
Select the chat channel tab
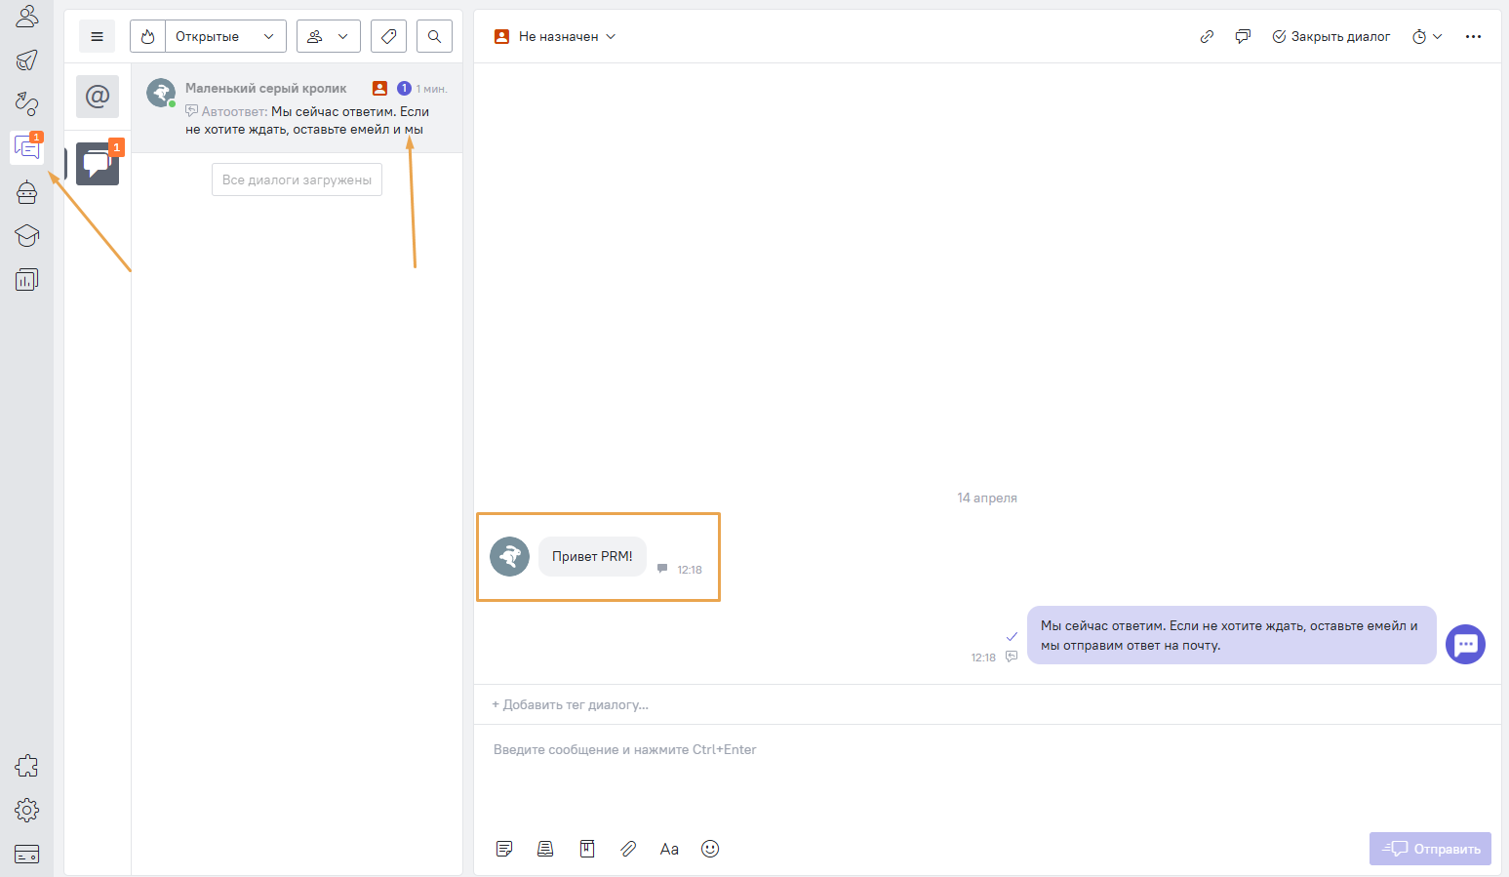98,164
